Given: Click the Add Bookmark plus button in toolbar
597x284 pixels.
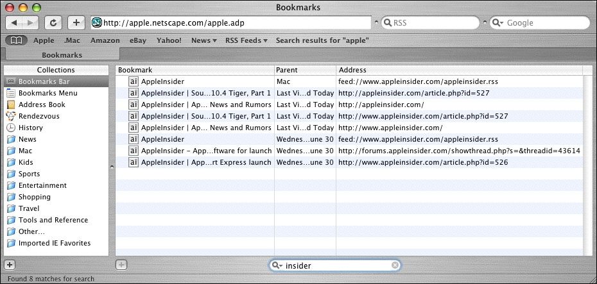Looking at the screenshot, I should click(x=76, y=22).
